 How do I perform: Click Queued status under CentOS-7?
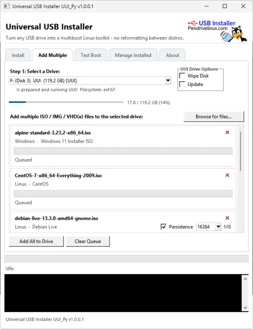point(23,203)
